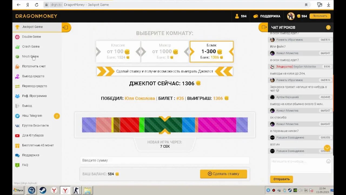Open file explorer in taskbar
This screenshot has height=195, width=346.
88,190
